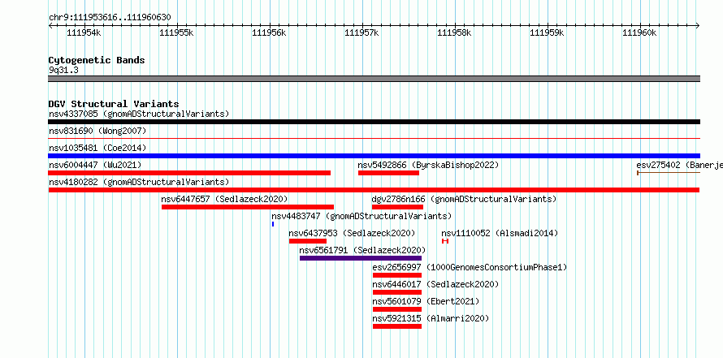Open the dgv2786n166 (gnomADStructuralVariants) label

point(465,199)
